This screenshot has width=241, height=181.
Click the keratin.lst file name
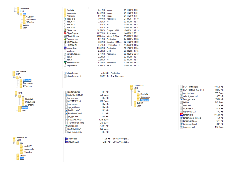tap(71, 51)
